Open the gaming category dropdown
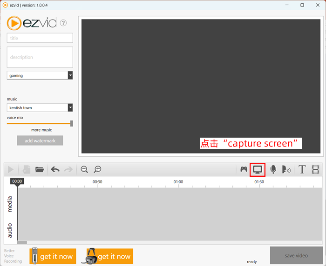This screenshot has height=266, width=326. coord(70,75)
